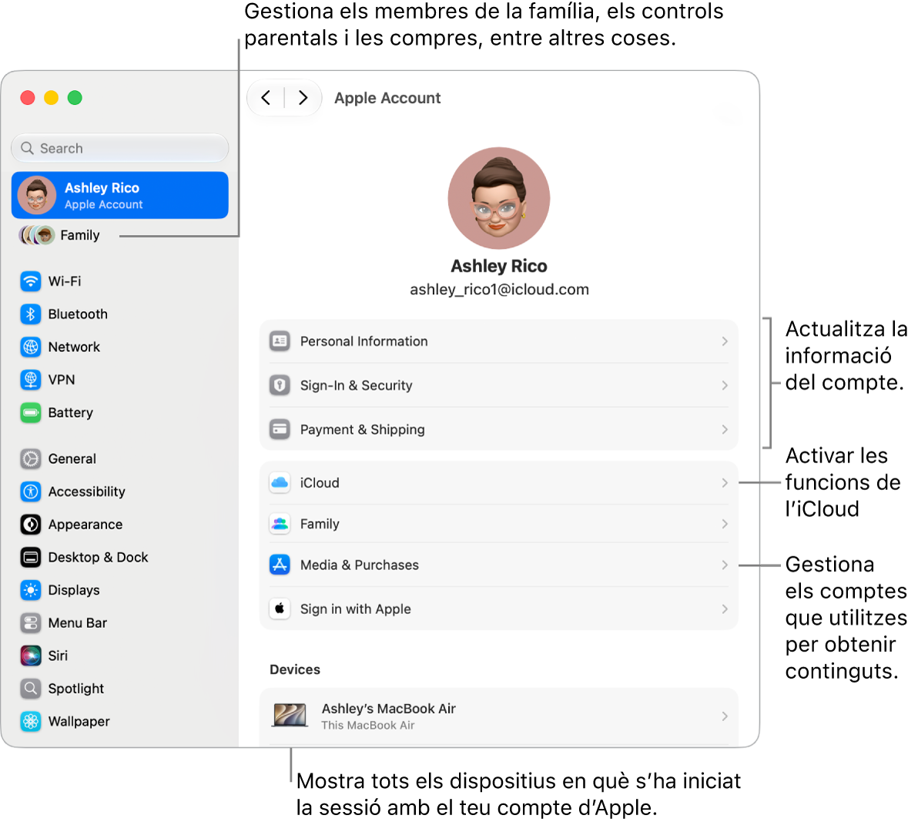Viewport: 918px width, 822px height.
Task: Open Displays settings label
Action: [74, 590]
